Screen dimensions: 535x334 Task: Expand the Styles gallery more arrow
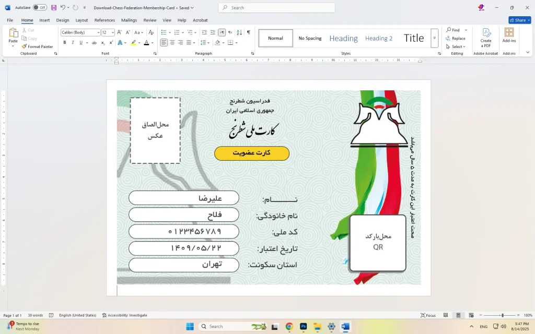(x=434, y=38)
